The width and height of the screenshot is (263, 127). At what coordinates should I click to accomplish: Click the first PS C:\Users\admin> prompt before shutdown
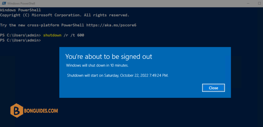(x=21, y=35)
